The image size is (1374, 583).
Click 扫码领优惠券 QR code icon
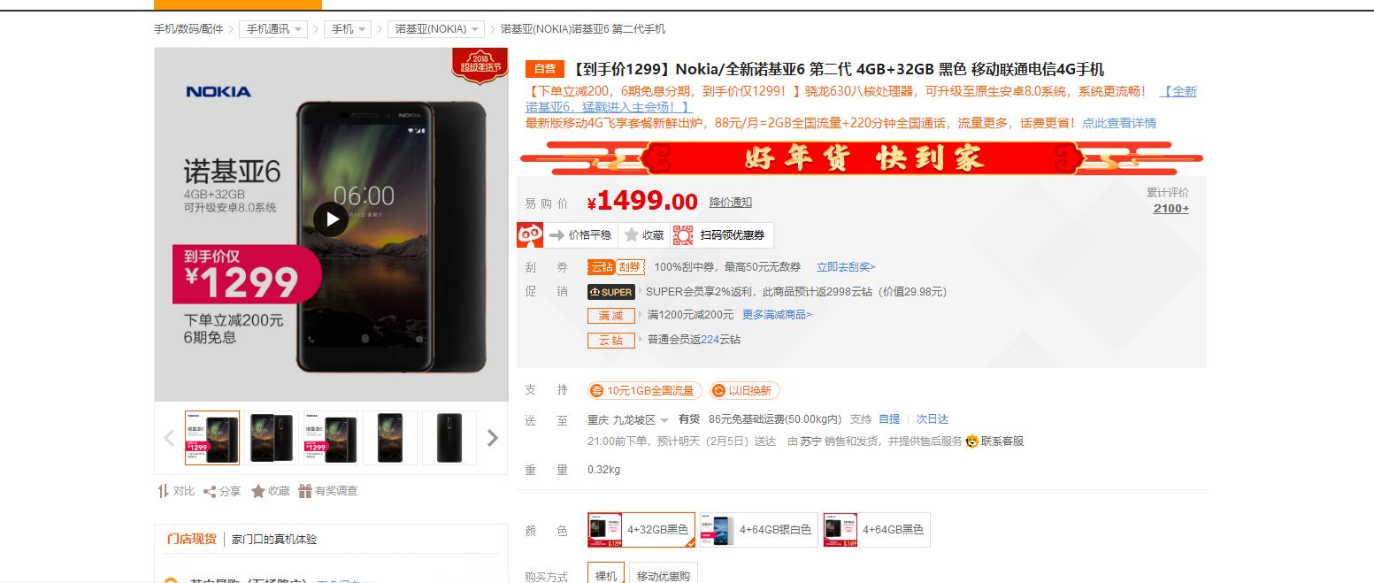click(x=682, y=235)
